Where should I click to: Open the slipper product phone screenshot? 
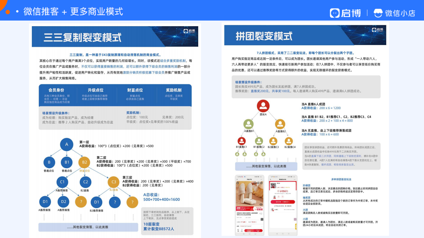coord(249,205)
